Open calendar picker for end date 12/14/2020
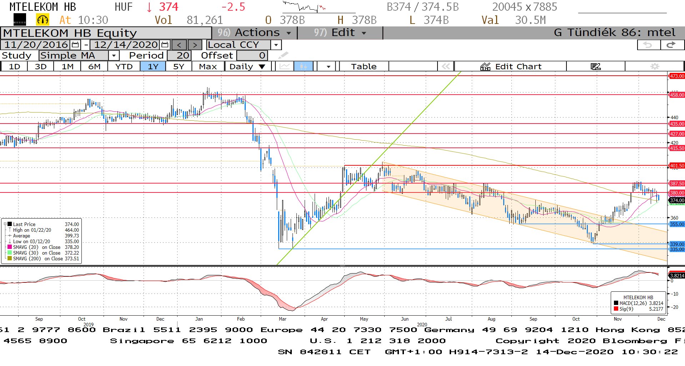This screenshot has width=685, height=366. [165, 45]
